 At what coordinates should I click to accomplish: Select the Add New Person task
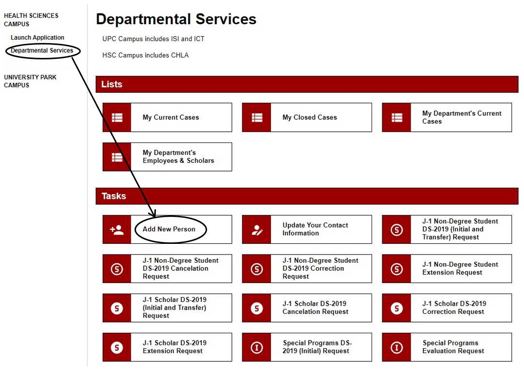(x=167, y=229)
